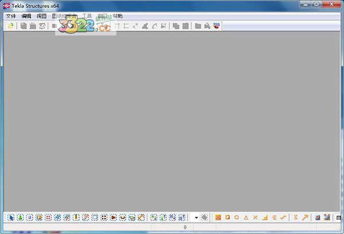Click the greyed folder icon in top toolbar

pyautogui.click(x=198, y=26)
